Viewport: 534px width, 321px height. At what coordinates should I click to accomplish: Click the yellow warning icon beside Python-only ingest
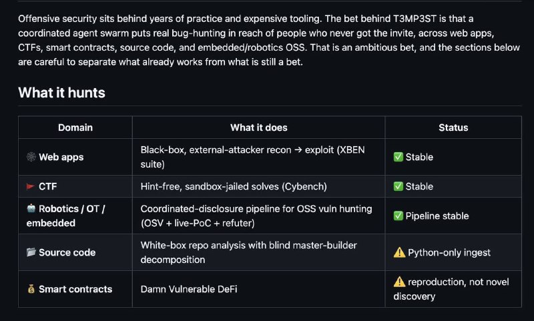click(x=399, y=252)
